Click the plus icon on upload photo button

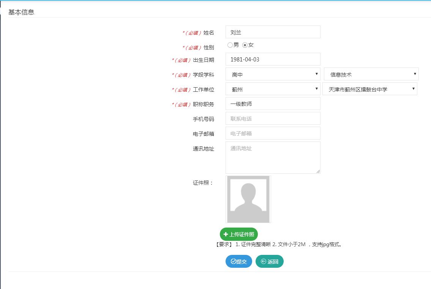226,234
